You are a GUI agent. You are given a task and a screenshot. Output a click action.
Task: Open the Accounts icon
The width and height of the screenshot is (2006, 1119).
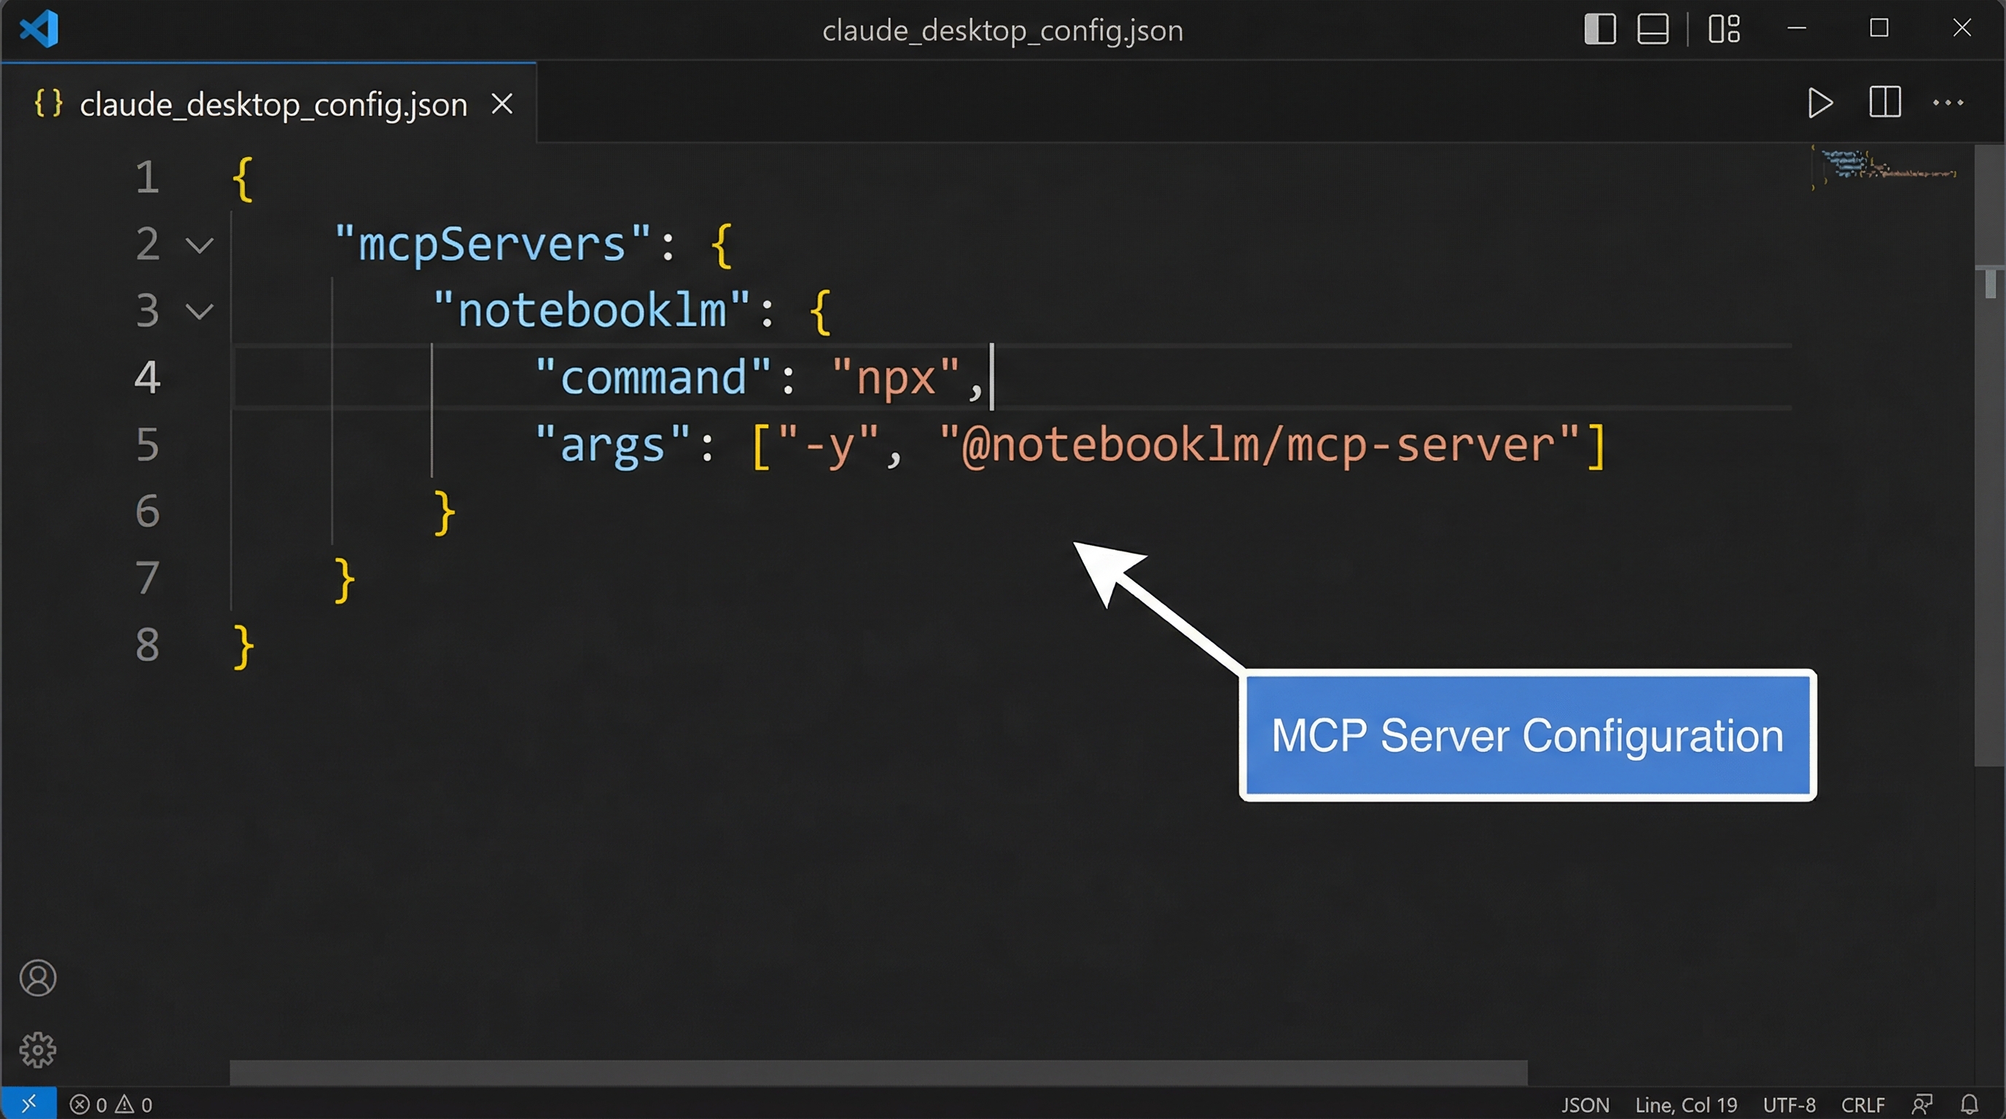(x=38, y=978)
